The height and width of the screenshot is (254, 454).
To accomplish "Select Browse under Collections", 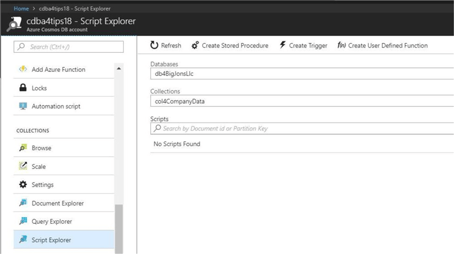I will click(64, 148).
